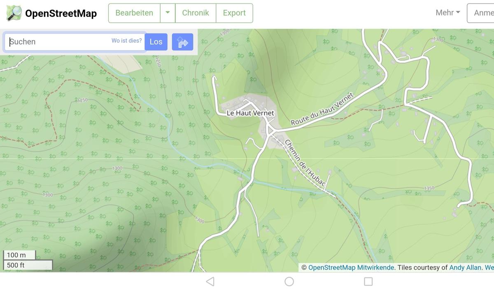The image size is (494, 291).
Task: Switch to the Chronik tab
Action: tap(196, 13)
